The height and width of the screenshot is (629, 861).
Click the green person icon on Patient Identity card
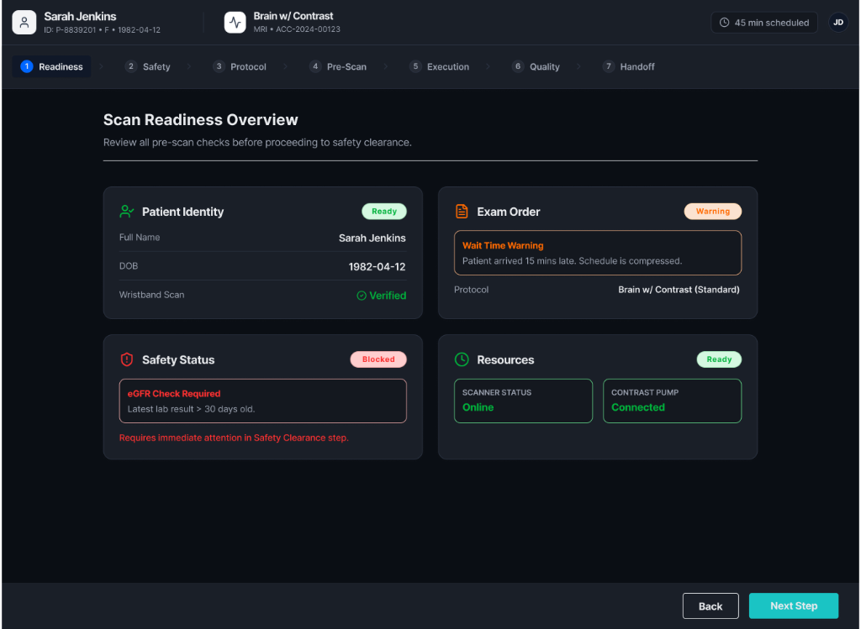(127, 212)
